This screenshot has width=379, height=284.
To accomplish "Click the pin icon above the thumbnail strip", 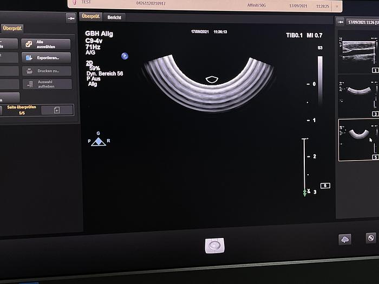I will (340, 22).
